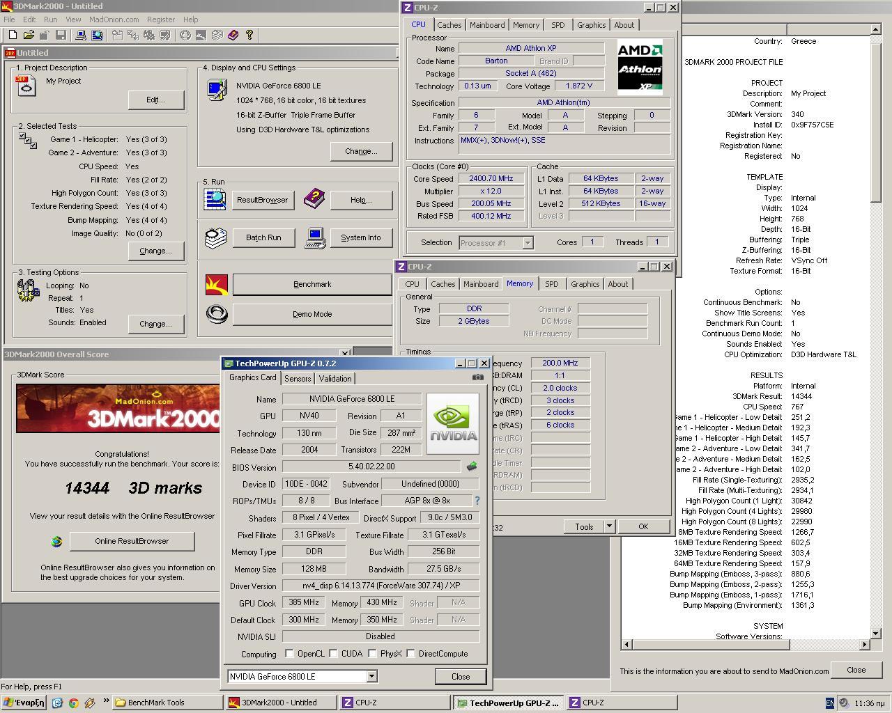Click Close in the GPU-Z window
This screenshot has width=892, height=713.
pos(461,676)
